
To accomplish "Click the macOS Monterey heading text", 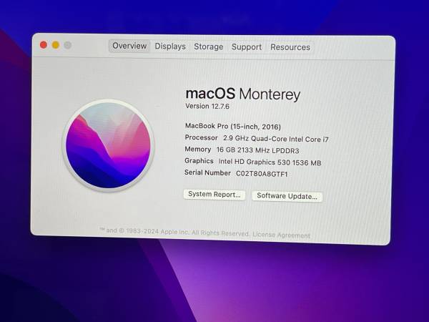I will coord(242,94).
